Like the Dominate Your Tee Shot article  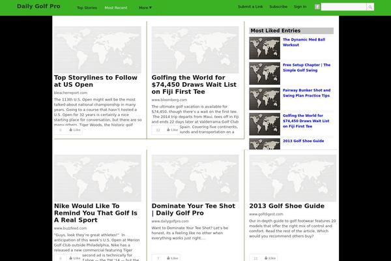point(172,258)
